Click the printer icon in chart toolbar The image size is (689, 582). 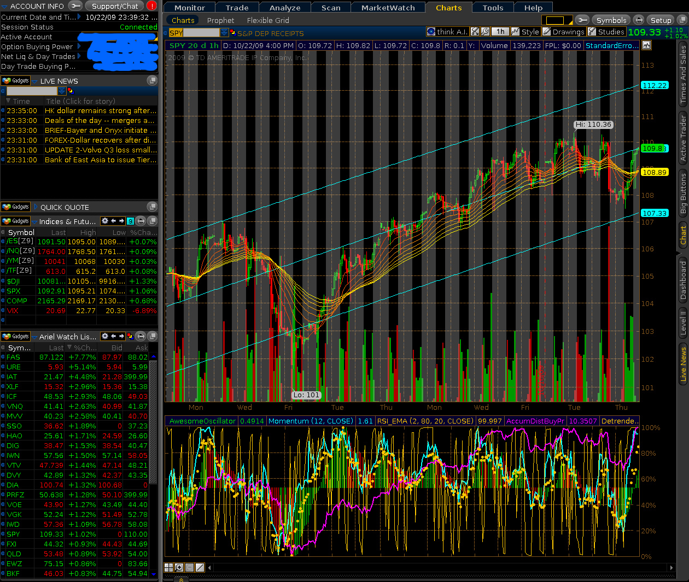(639, 20)
